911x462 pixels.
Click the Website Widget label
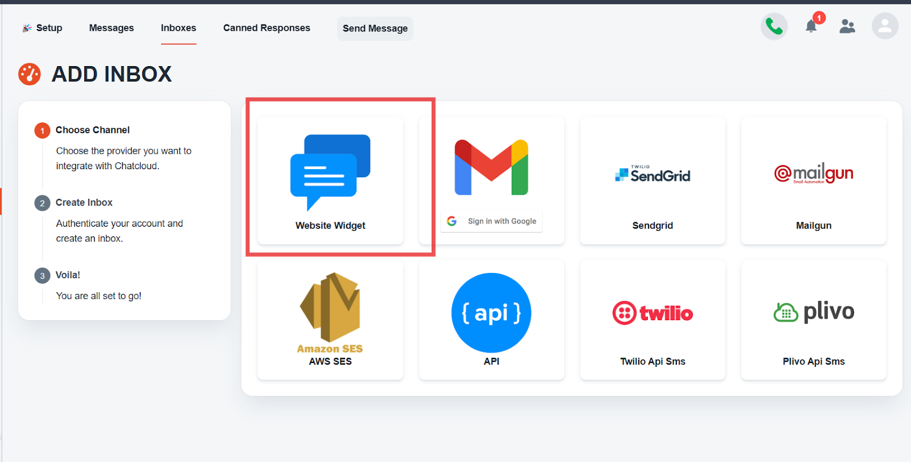coord(330,226)
